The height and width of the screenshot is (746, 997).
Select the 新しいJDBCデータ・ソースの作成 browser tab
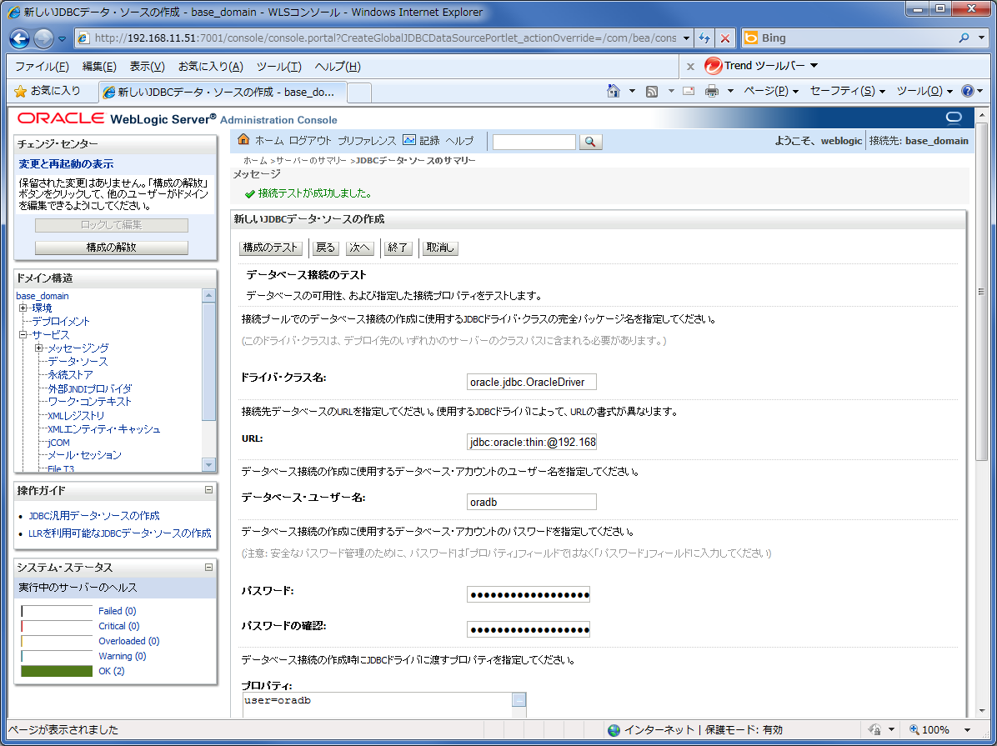click(x=223, y=93)
